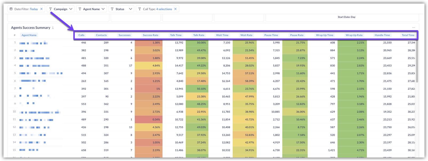Expand the Campaign filter dropdown
The height and width of the screenshot is (161, 428).
pos(71,9)
